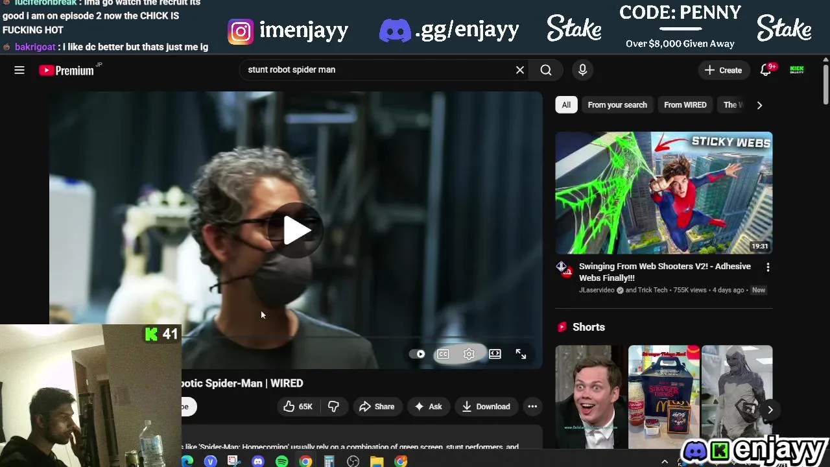Go to YouTube Premium home logo

pyautogui.click(x=67, y=70)
